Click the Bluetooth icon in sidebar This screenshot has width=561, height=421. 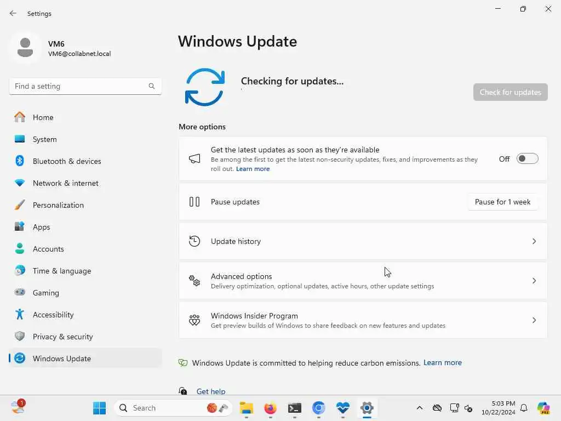tap(20, 161)
